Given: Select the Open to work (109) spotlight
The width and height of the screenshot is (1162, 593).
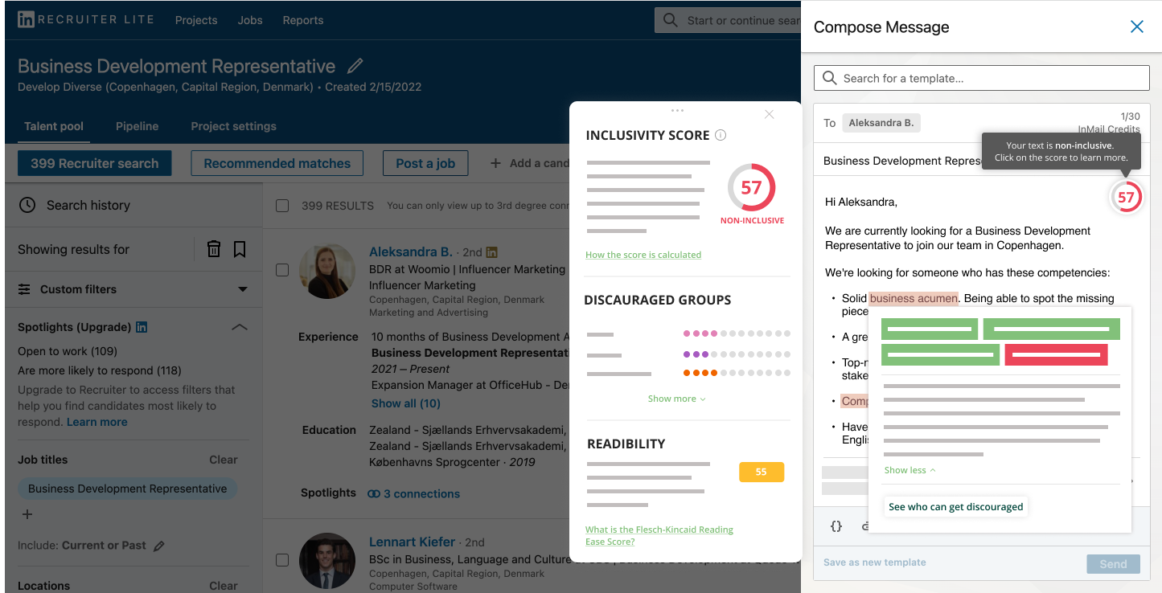Looking at the screenshot, I should pyautogui.click(x=68, y=351).
